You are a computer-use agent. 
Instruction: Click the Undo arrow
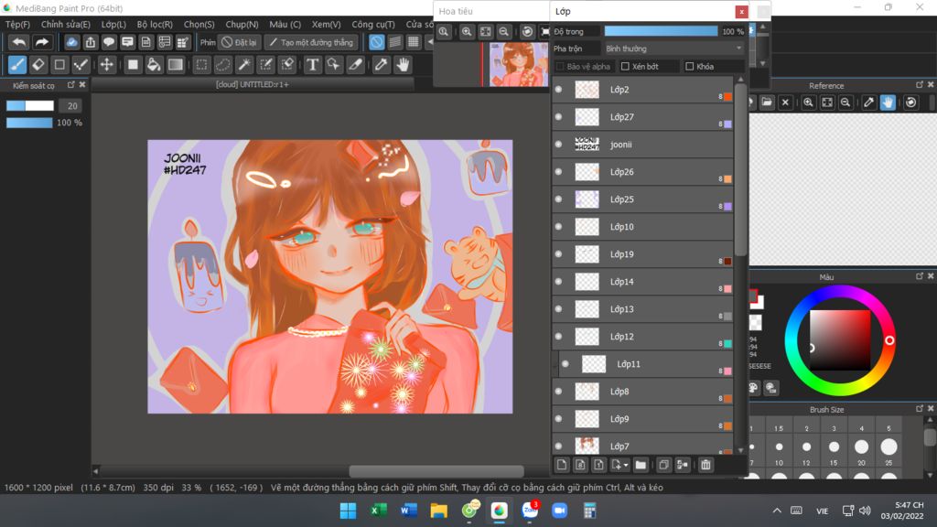[19, 42]
